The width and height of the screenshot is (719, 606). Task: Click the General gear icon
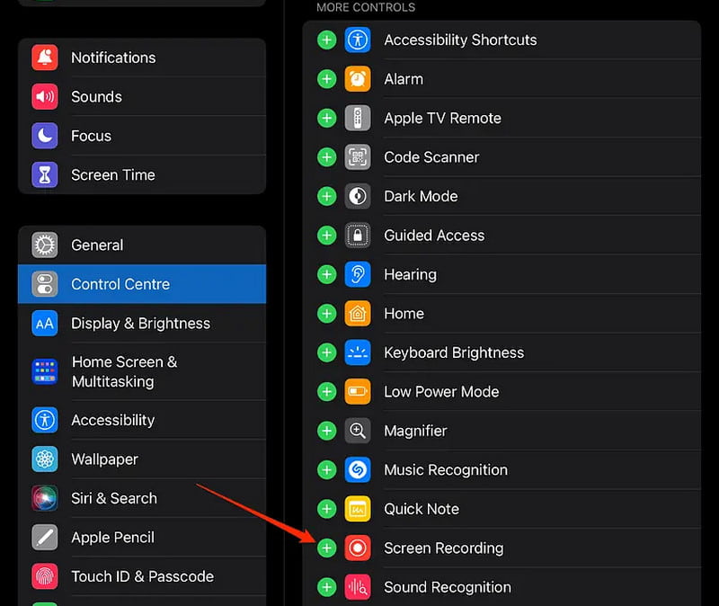tap(45, 245)
